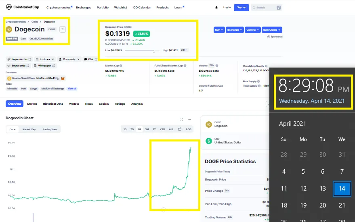
Task: Click the Fully Diluted Market Cap info icon
Action: tap(185, 66)
